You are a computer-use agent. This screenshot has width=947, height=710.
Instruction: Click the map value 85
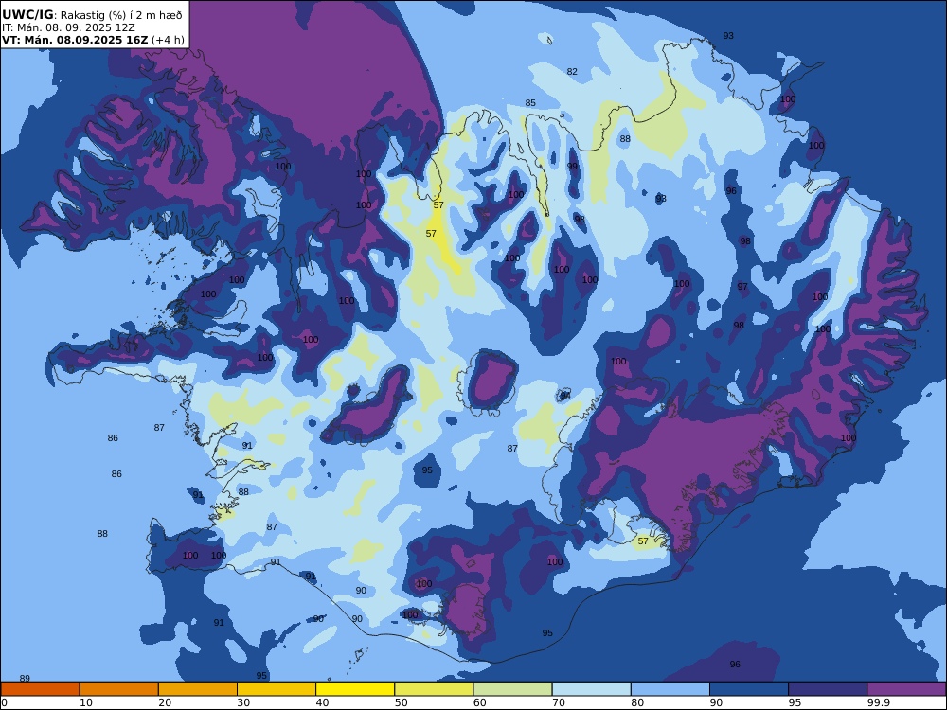[x=530, y=102]
